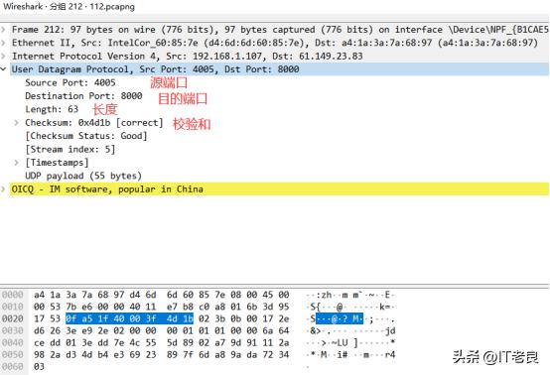This screenshot has height=375, width=550.
Task: Click hex offset 0030 row label
Action: click(x=13, y=330)
